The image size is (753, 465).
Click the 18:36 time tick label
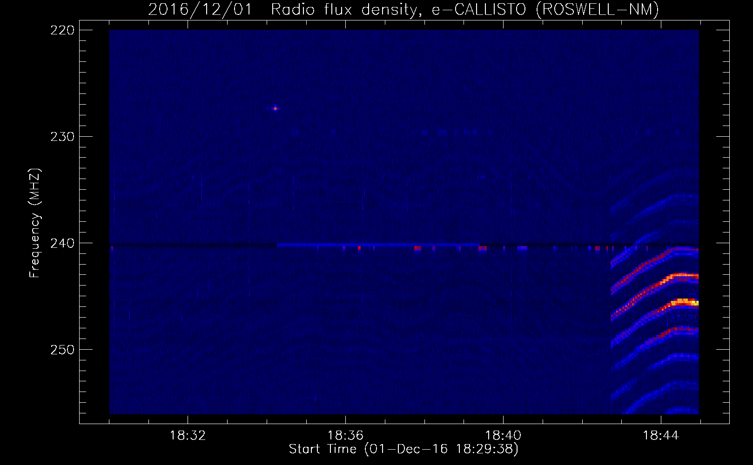[x=345, y=436]
